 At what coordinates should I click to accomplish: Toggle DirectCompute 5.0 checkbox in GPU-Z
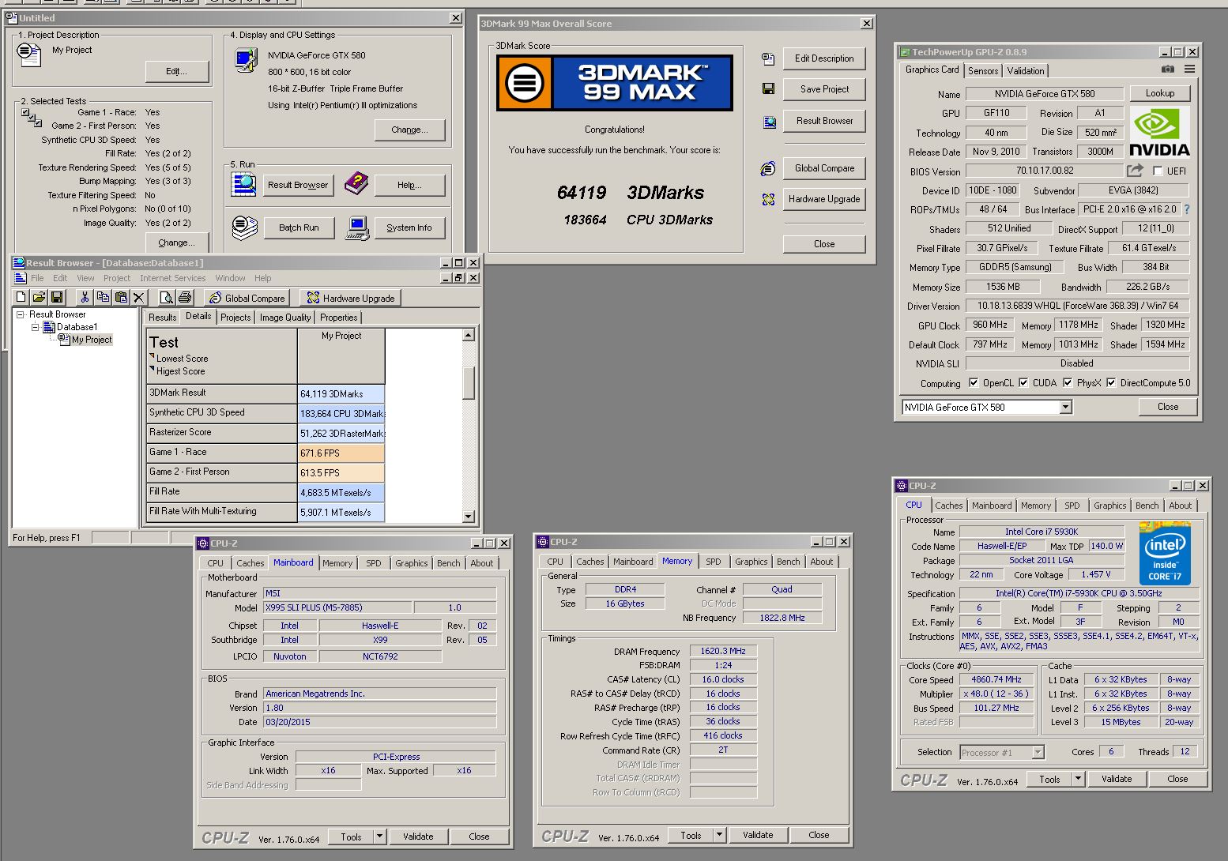pos(1111,383)
